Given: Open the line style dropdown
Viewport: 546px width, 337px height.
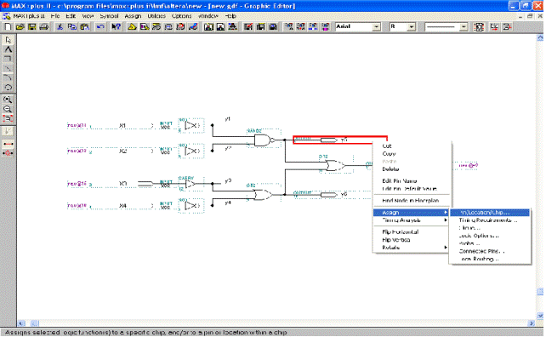Looking at the screenshot, I should coord(464,27).
